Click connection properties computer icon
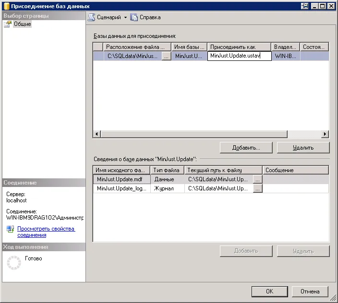The height and width of the screenshot is (303, 338). click(11, 229)
